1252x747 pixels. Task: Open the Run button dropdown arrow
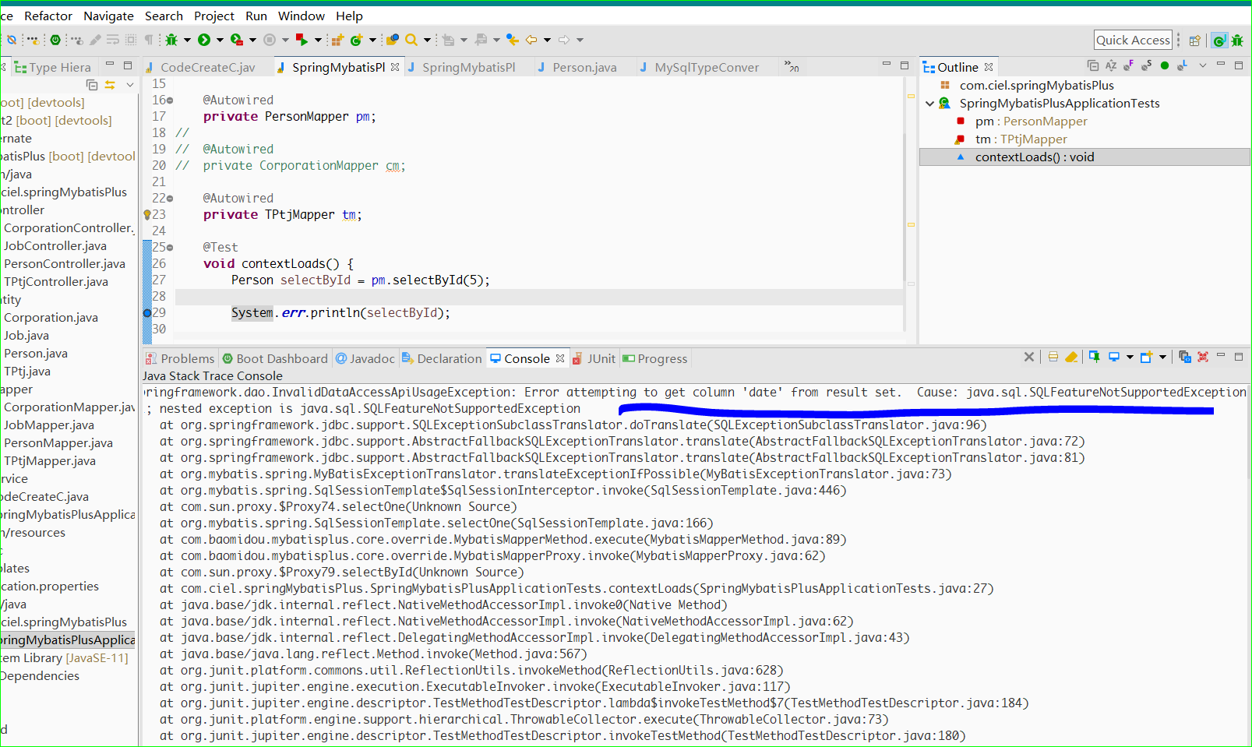[x=219, y=39]
